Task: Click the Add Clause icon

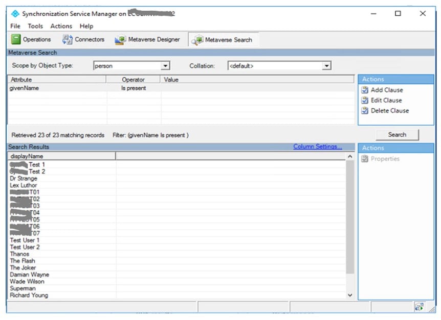Action: [365, 90]
